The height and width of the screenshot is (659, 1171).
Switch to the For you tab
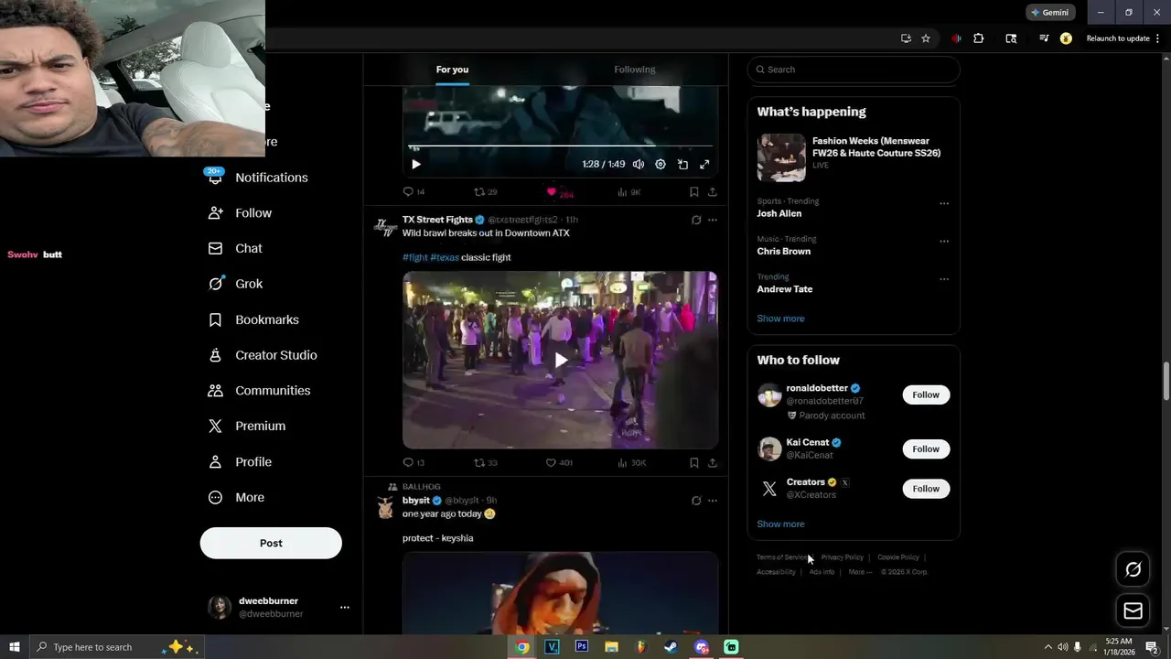click(x=452, y=70)
